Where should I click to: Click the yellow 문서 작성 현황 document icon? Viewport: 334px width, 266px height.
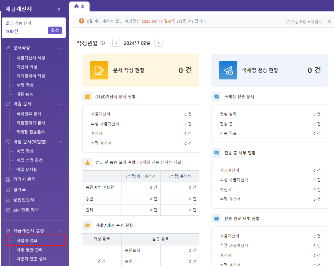click(99, 70)
